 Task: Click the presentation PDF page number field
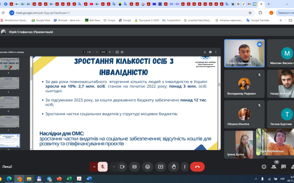point(85,52)
